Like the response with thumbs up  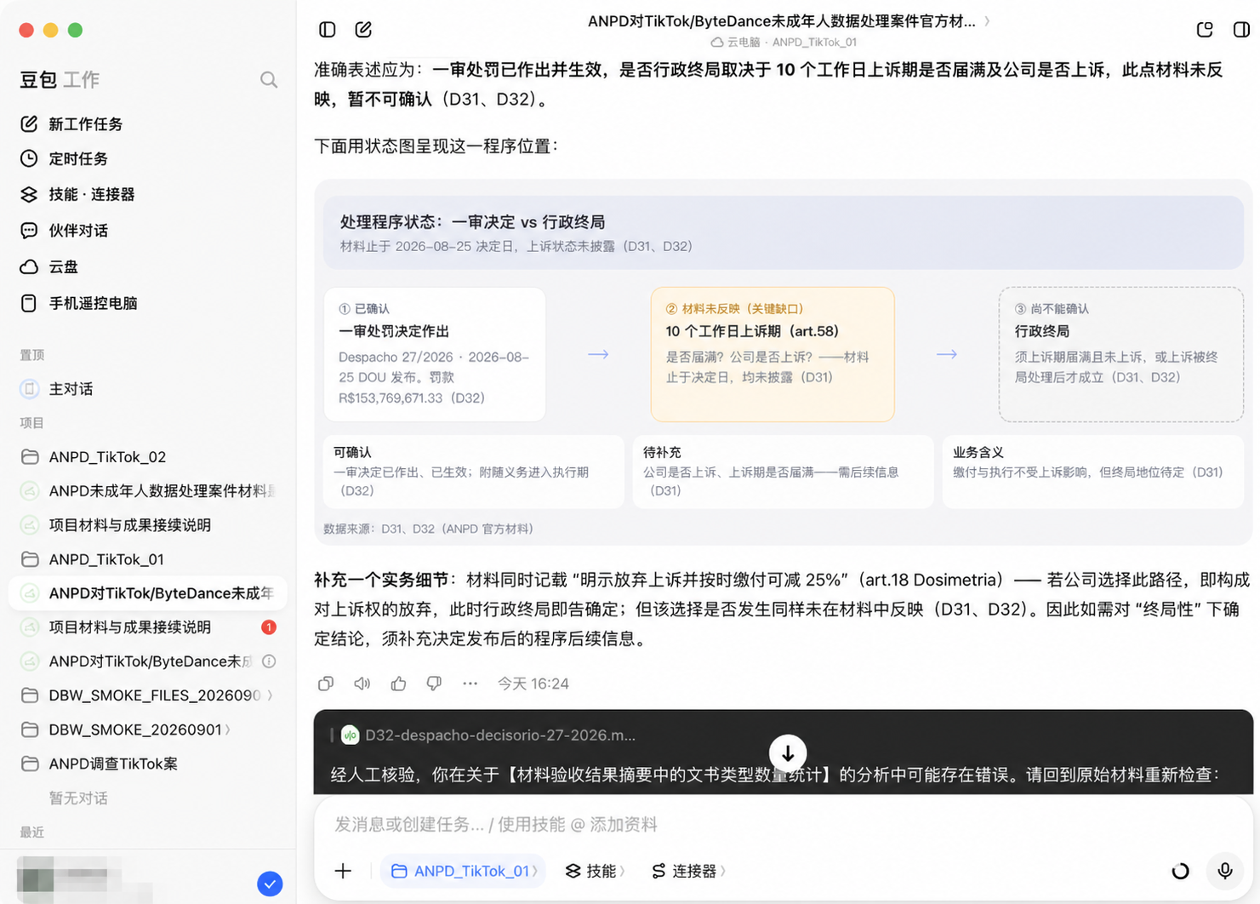tap(398, 684)
